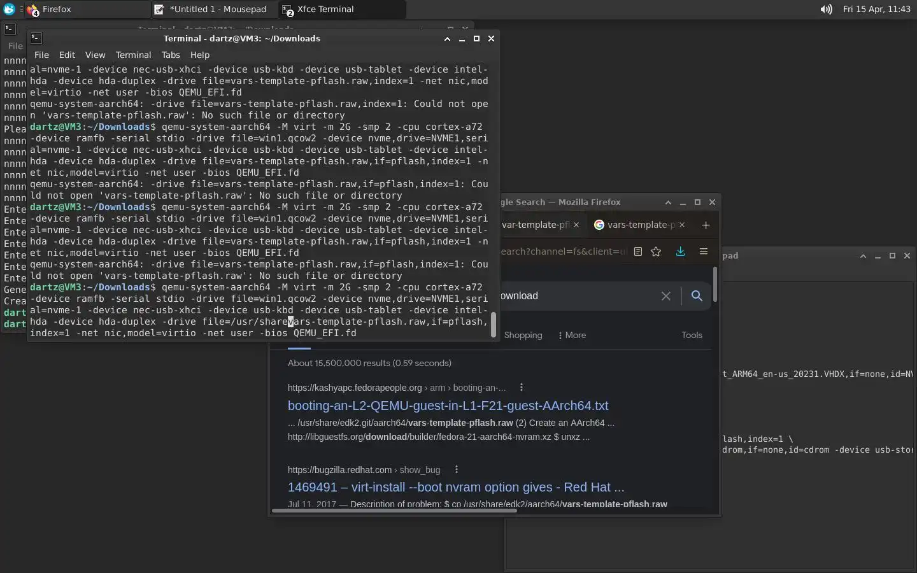This screenshot has width=917, height=573.
Task: Maximize the front terminal window
Action: 476,38
